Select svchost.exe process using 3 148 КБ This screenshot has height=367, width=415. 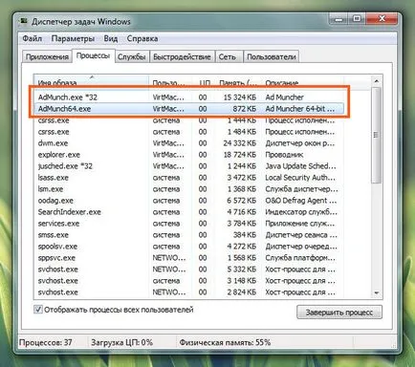click(x=188, y=281)
